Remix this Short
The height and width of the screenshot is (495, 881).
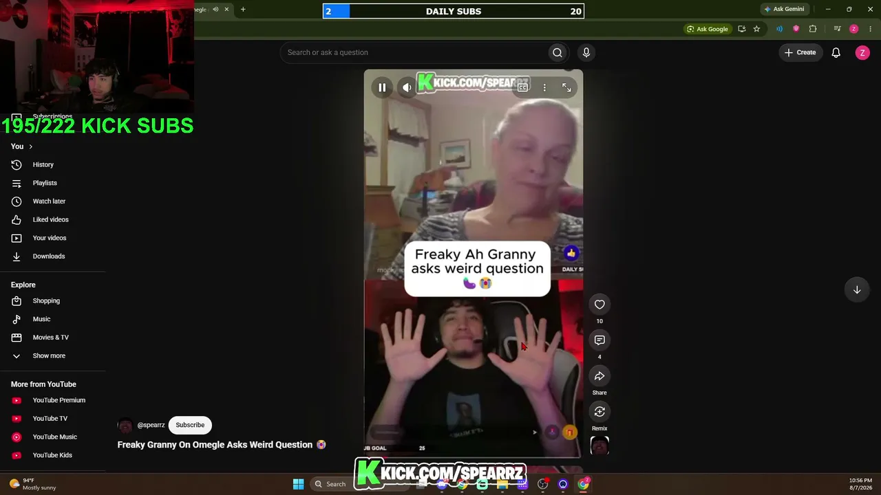[x=599, y=412]
